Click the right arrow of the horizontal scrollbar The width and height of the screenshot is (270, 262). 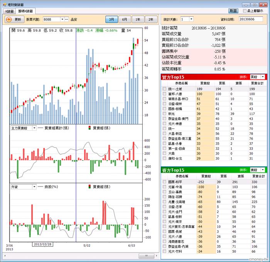[x=156, y=255]
